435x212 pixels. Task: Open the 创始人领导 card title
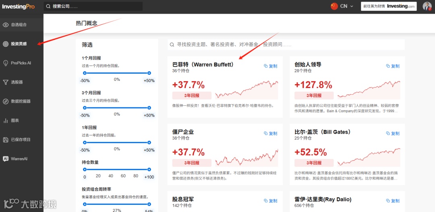[308, 64]
